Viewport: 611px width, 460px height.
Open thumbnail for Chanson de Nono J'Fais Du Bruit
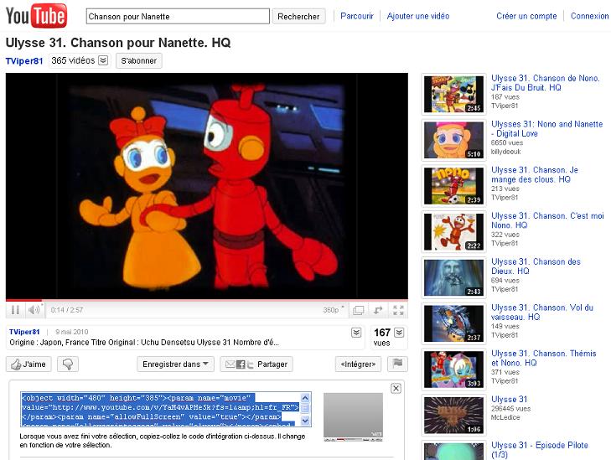tap(453, 94)
